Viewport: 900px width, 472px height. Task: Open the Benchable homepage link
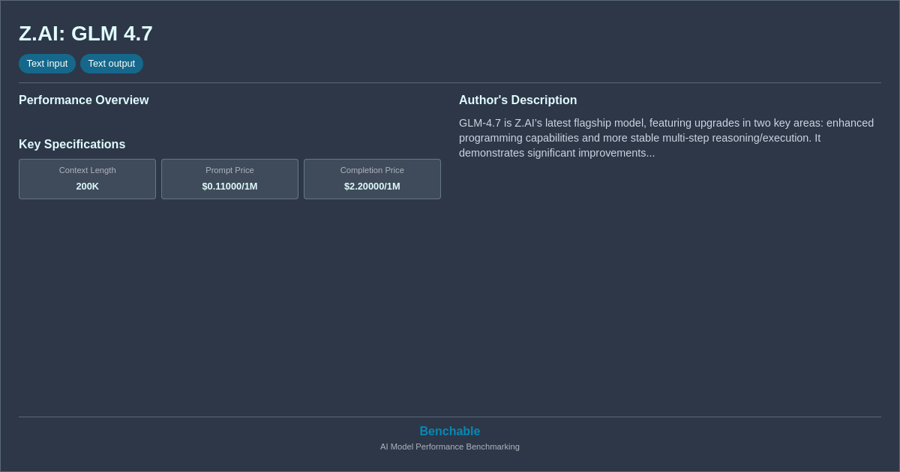point(449,431)
